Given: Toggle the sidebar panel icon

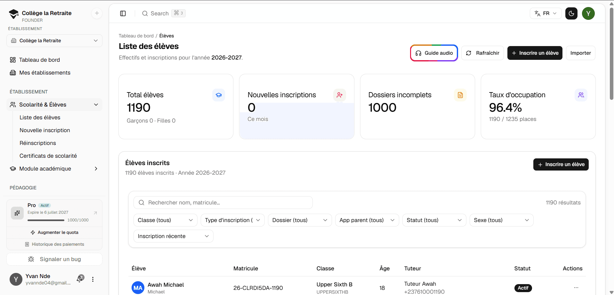Looking at the screenshot, I should [123, 13].
